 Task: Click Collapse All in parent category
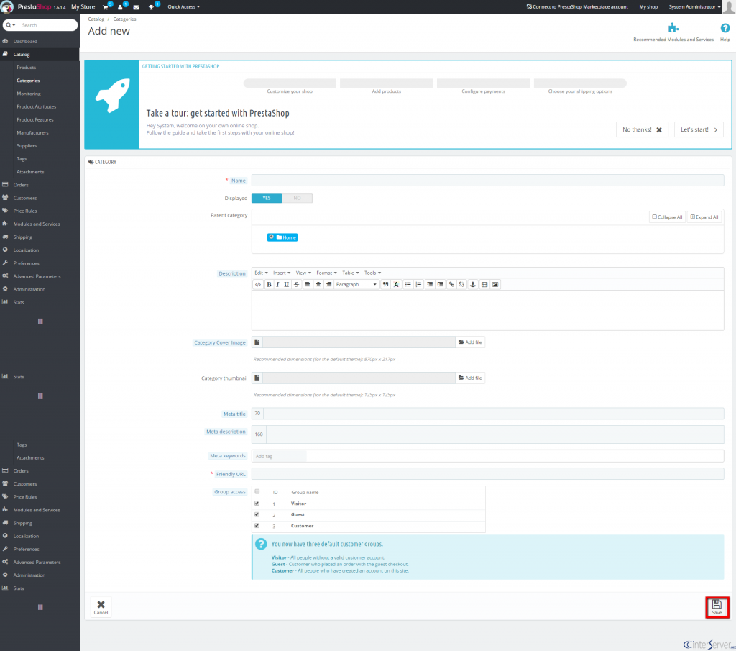[667, 217]
